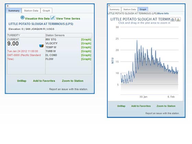Click the Visualize this Data globe icon
192x144 pixels.
pos(22,17)
